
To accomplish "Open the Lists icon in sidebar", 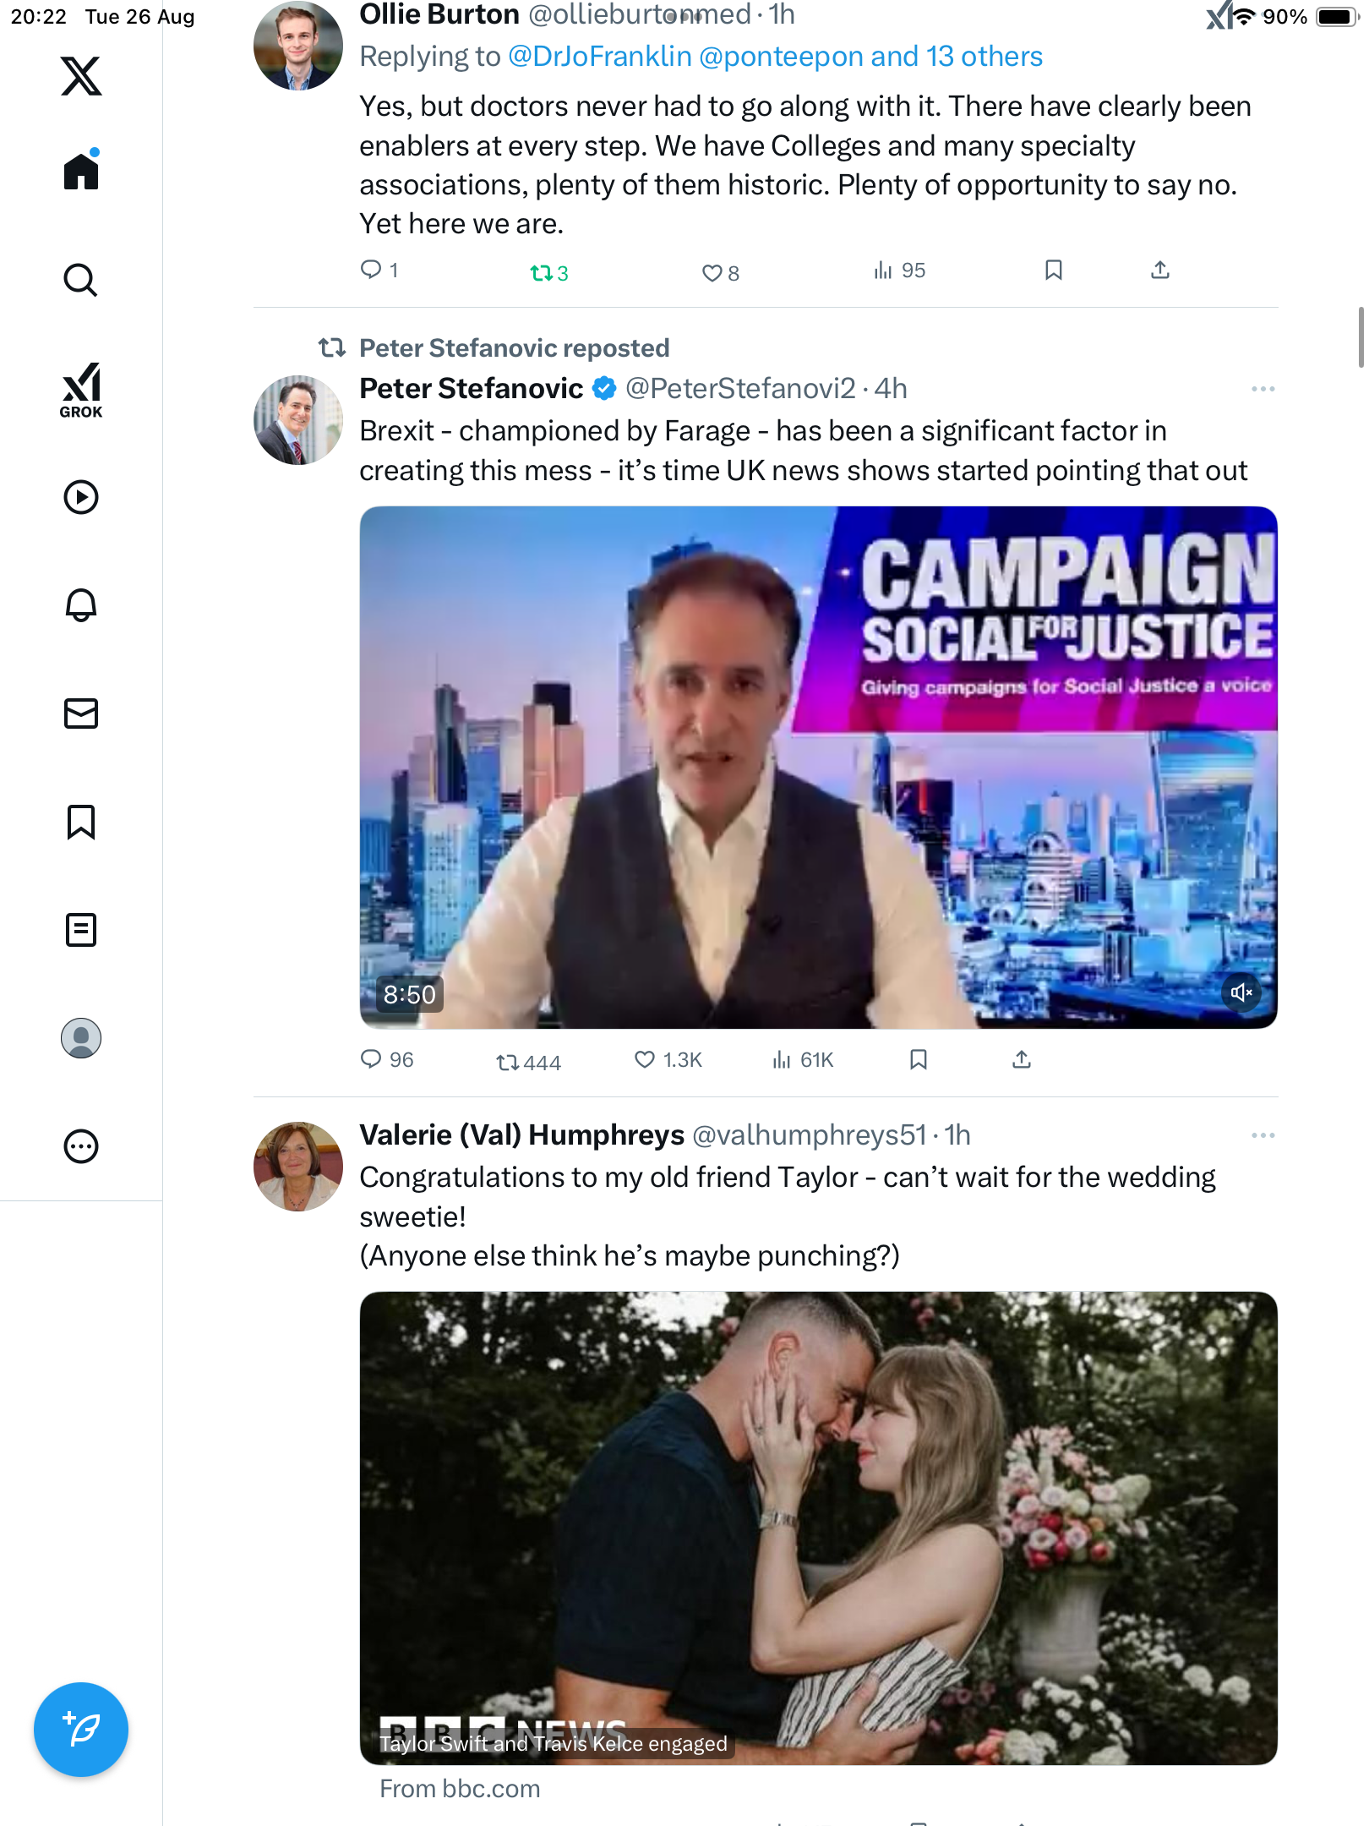I will coord(81,930).
